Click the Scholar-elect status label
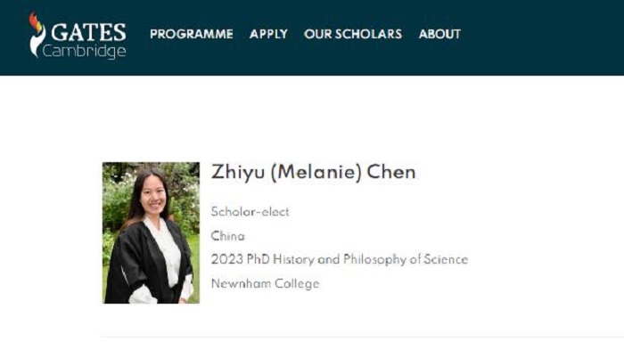 [x=250, y=212]
